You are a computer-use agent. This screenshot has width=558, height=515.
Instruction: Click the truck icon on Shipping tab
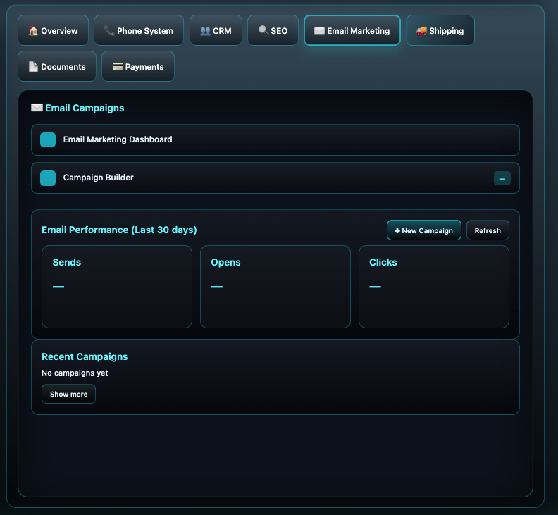coord(421,31)
